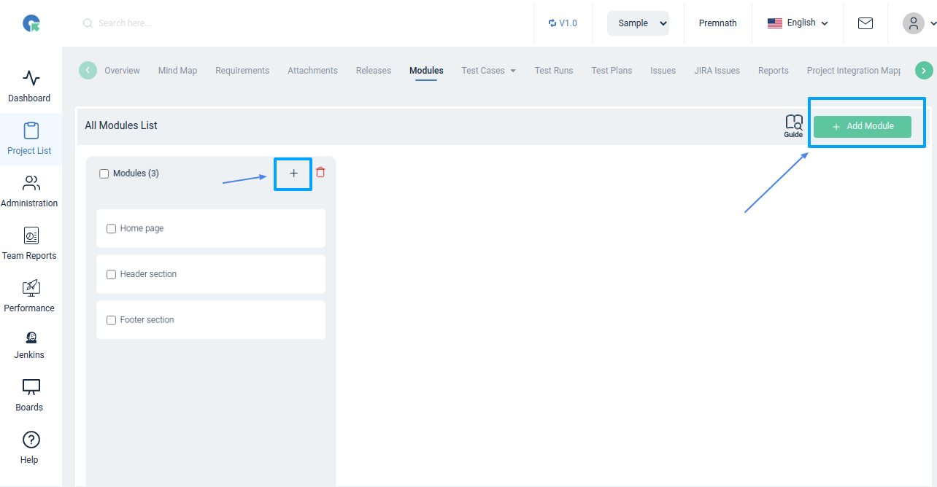Check the Header section module checkbox
Viewport: 937px width, 487px height.
point(112,275)
